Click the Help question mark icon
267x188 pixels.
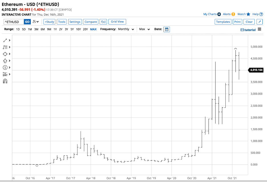click(x=261, y=14)
